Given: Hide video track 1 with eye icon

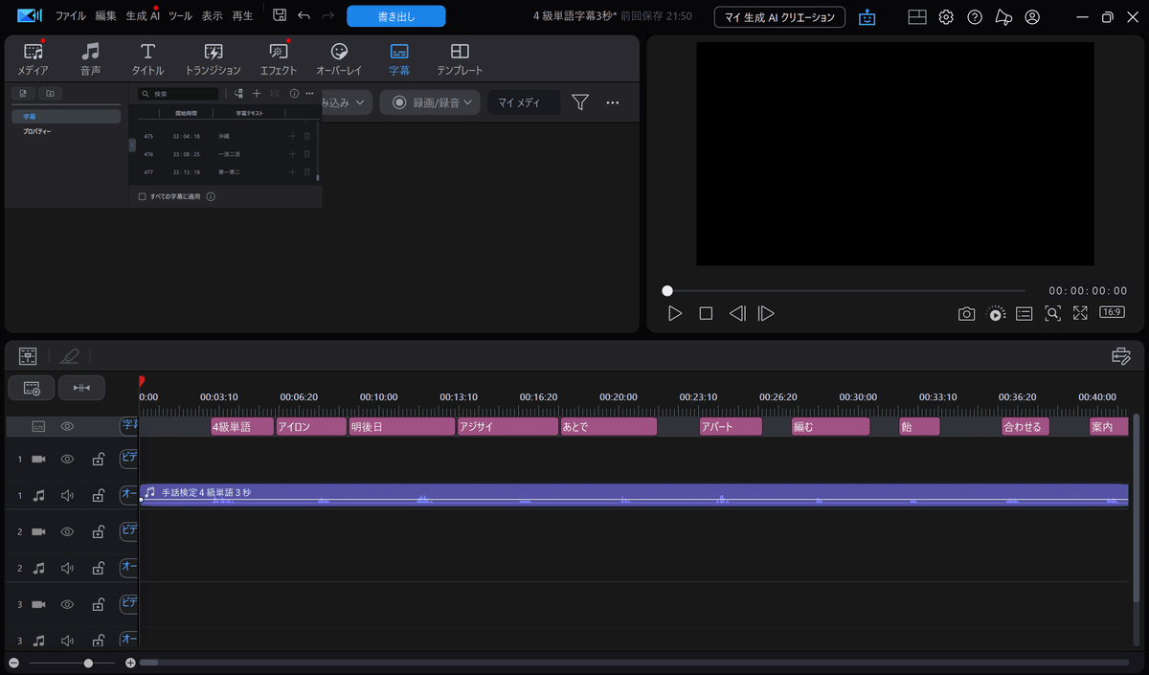Looking at the screenshot, I should pyautogui.click(x=67, y=460).
